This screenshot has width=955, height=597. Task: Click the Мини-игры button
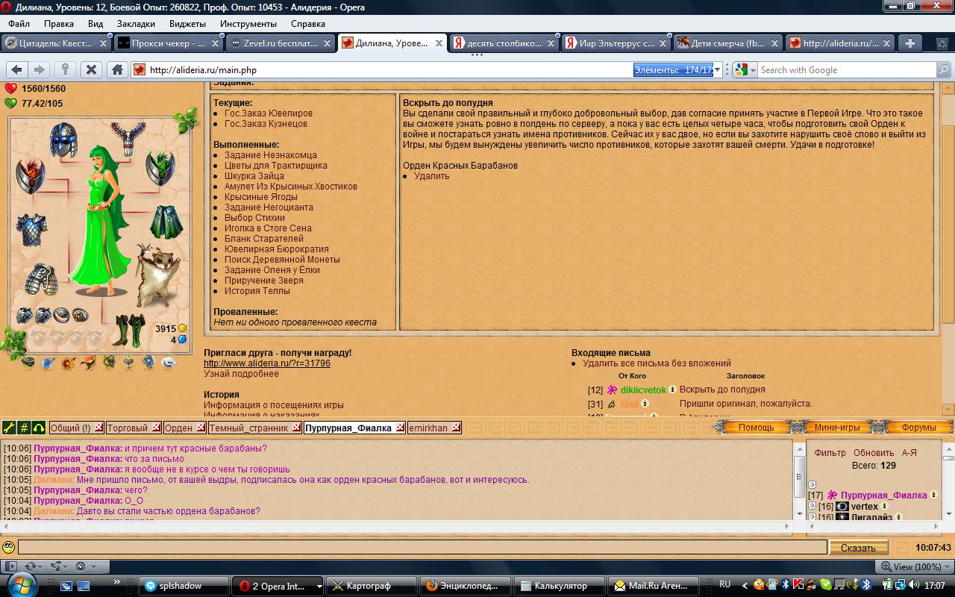(x=837, y=428)
